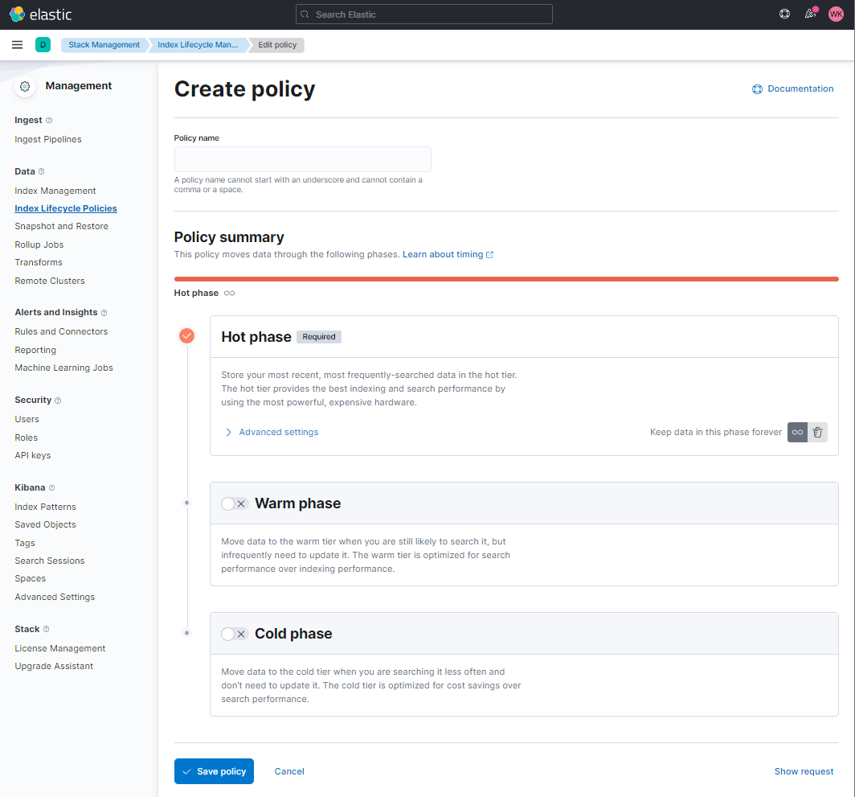Open Snapshot and Restore in sidebar
The width and height of the screenshot is (855, 797).
[61, 226]
